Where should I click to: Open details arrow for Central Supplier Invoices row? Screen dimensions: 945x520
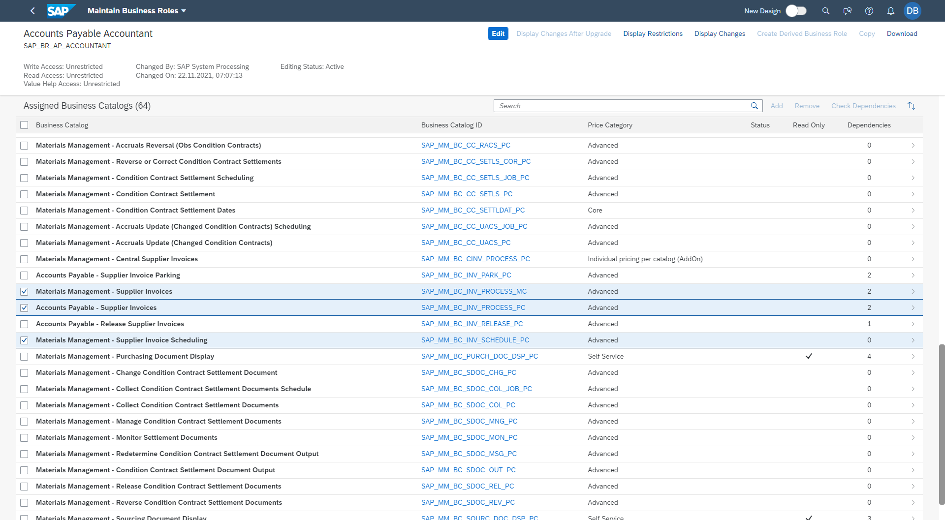coord(913,259)
